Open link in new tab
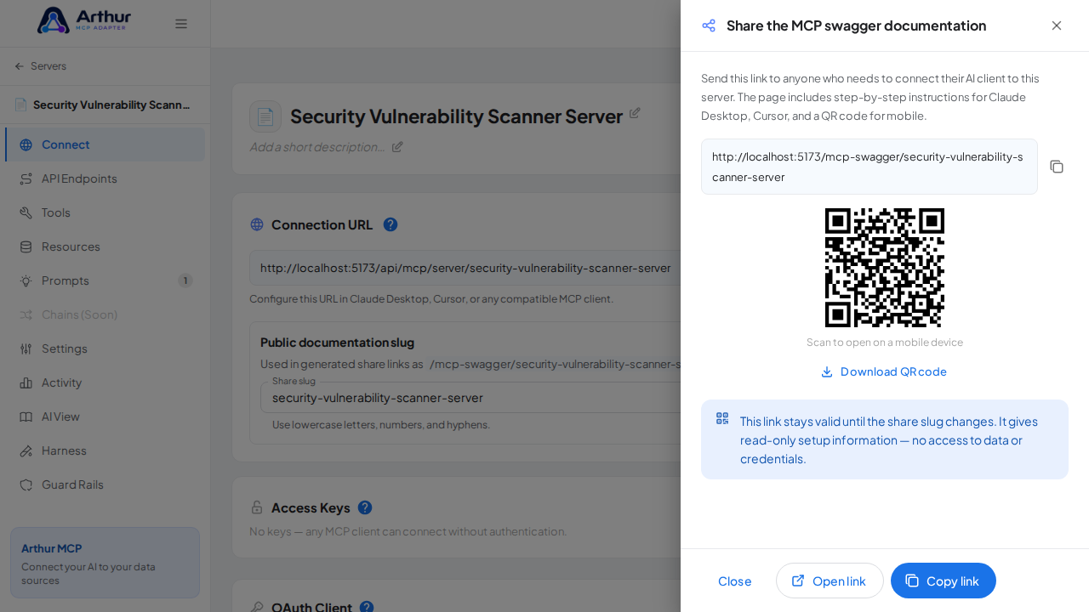The image size is (1089, 612). (830, 581)
